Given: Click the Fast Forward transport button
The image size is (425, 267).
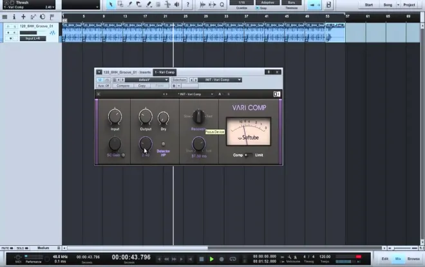Looking at the screenshot, I should [x=174, y=259].
